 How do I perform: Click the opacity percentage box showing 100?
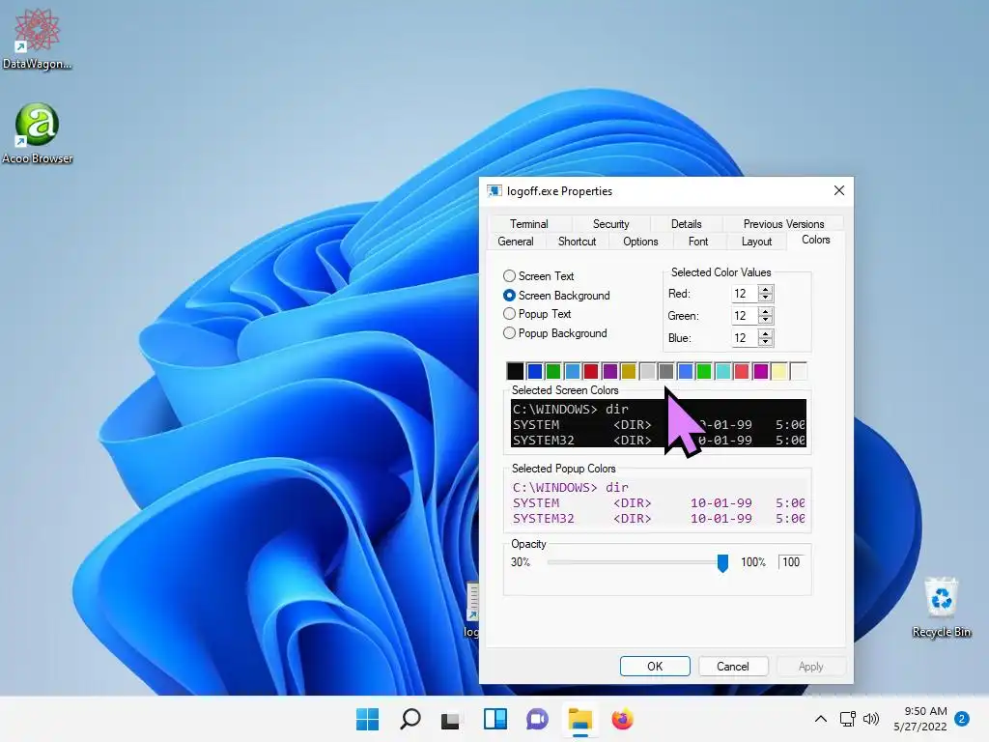[x=791, y=562]
